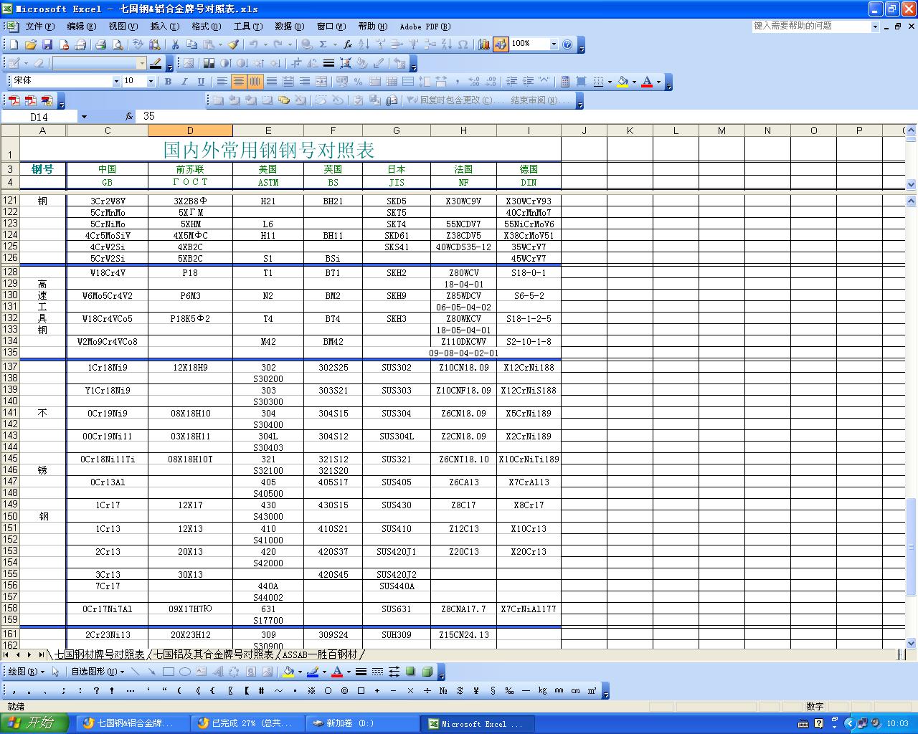Click the Open file folder icon
The width and height of the screenshot is (918, 734).
[30, 44]
